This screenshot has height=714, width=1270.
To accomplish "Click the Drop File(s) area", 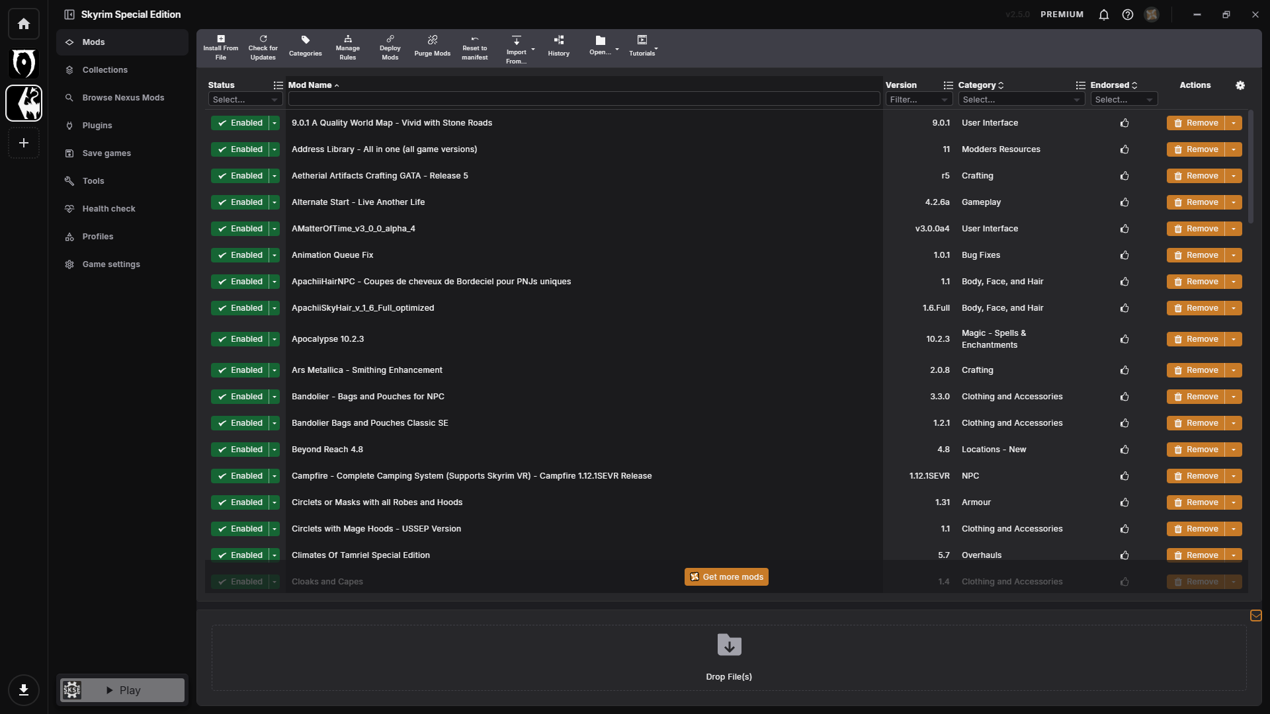I will click(x=729, y=658).
